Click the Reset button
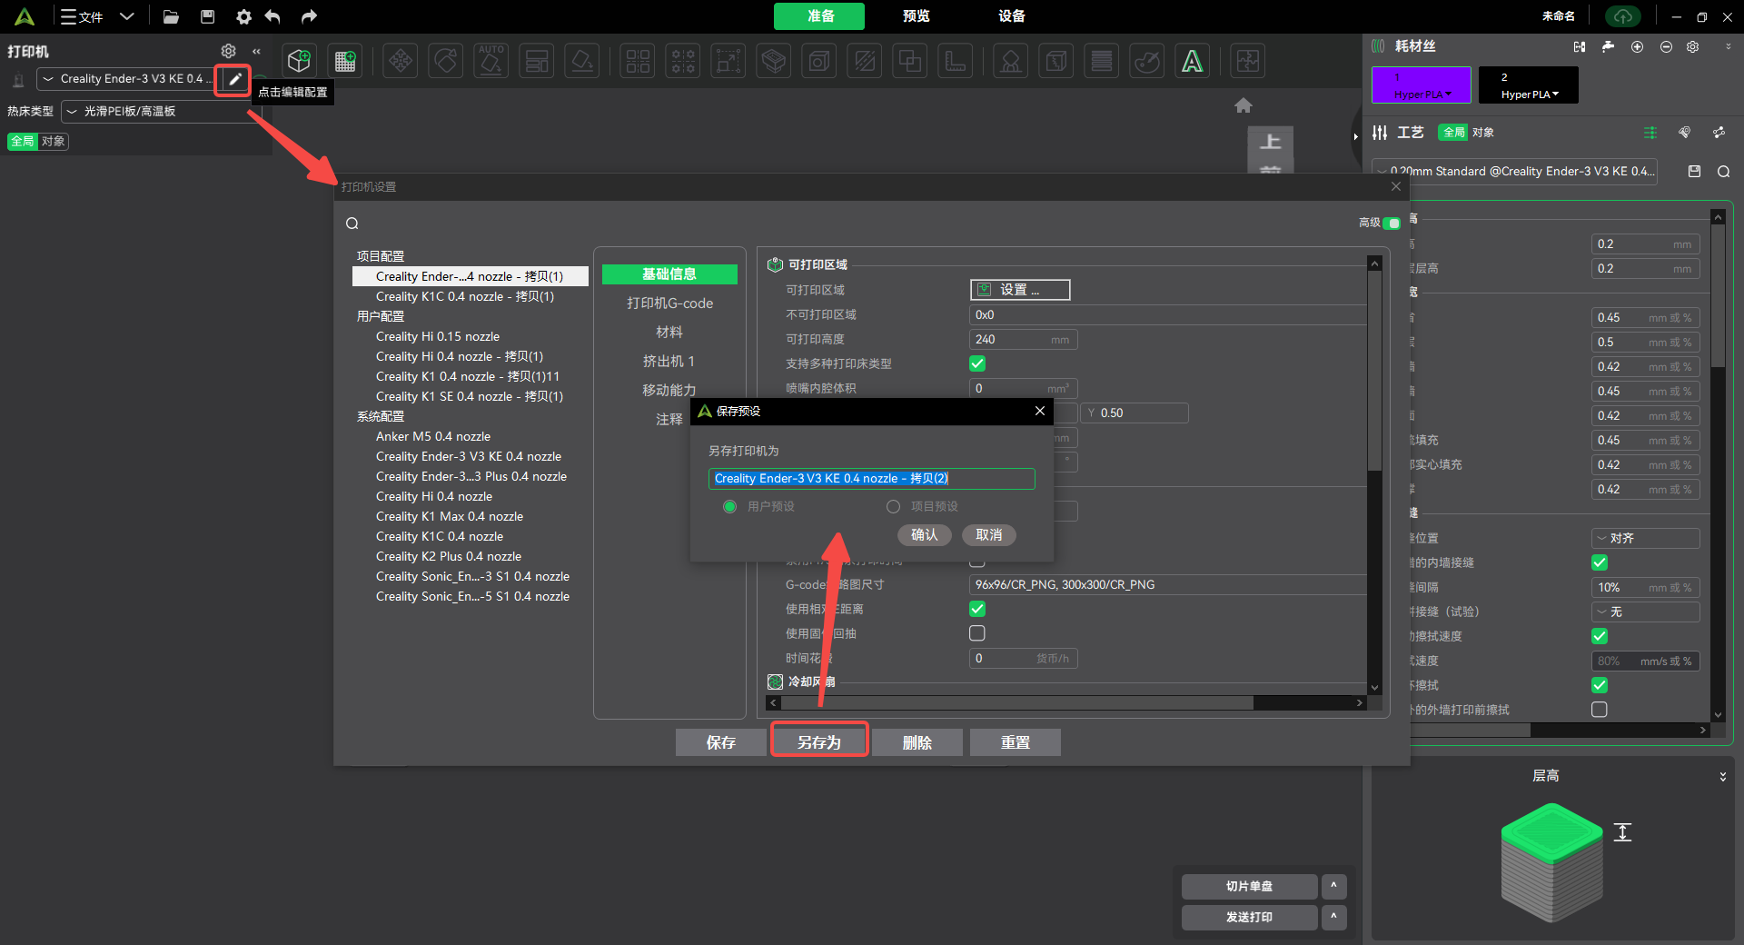 (1016, 742)
